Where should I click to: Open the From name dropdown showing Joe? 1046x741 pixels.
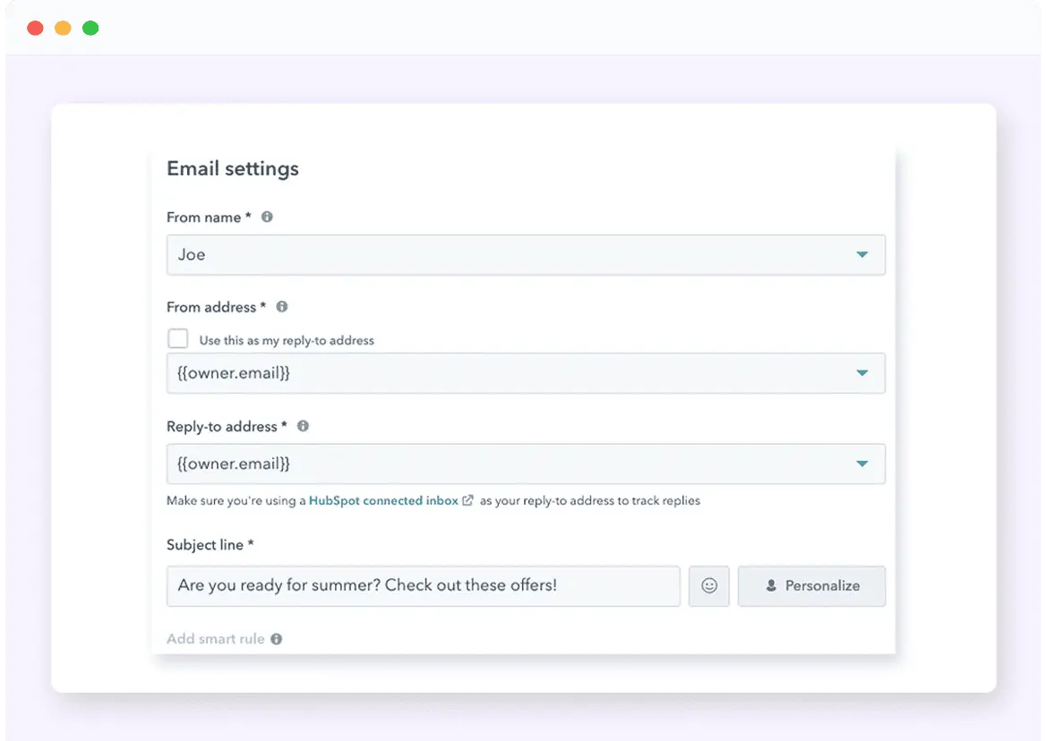(862, 254)
